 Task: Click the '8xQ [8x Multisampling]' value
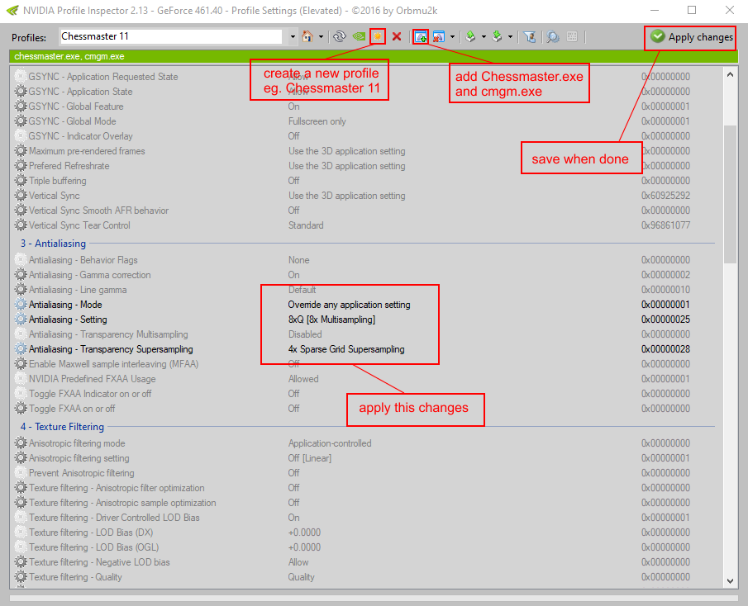(331, 320)
